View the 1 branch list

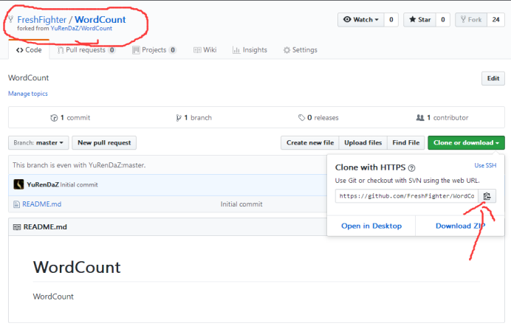pyautogui.click(x=194, y=118)
